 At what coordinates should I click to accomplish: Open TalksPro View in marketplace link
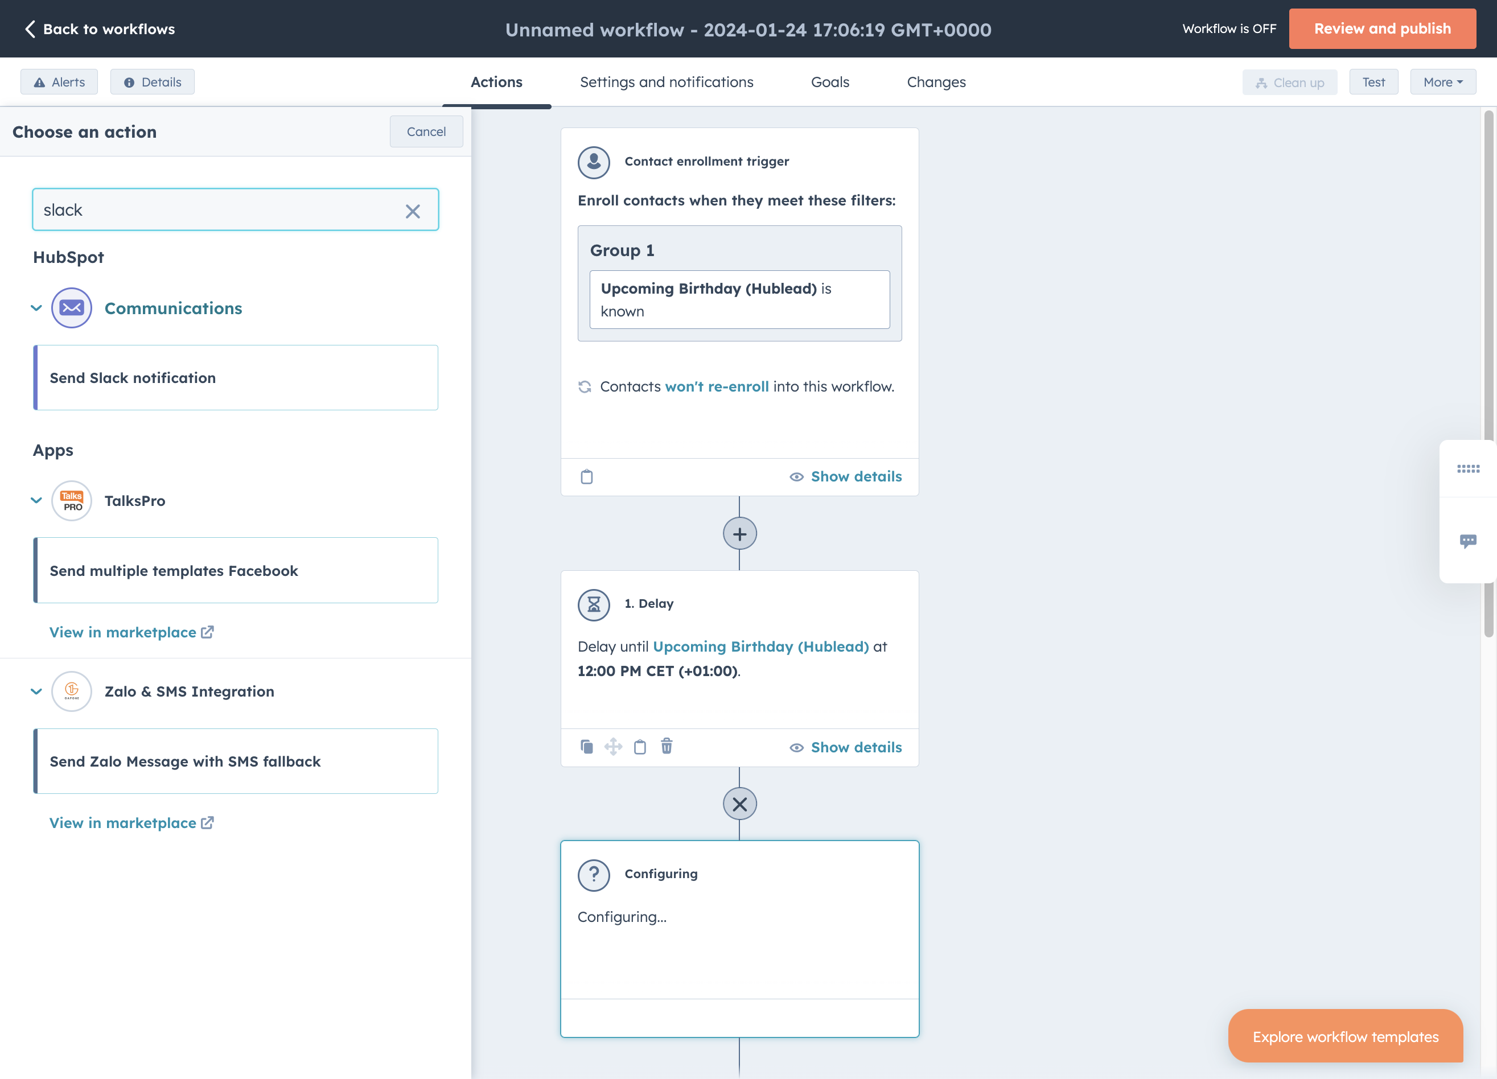click(x=131, y=632)
